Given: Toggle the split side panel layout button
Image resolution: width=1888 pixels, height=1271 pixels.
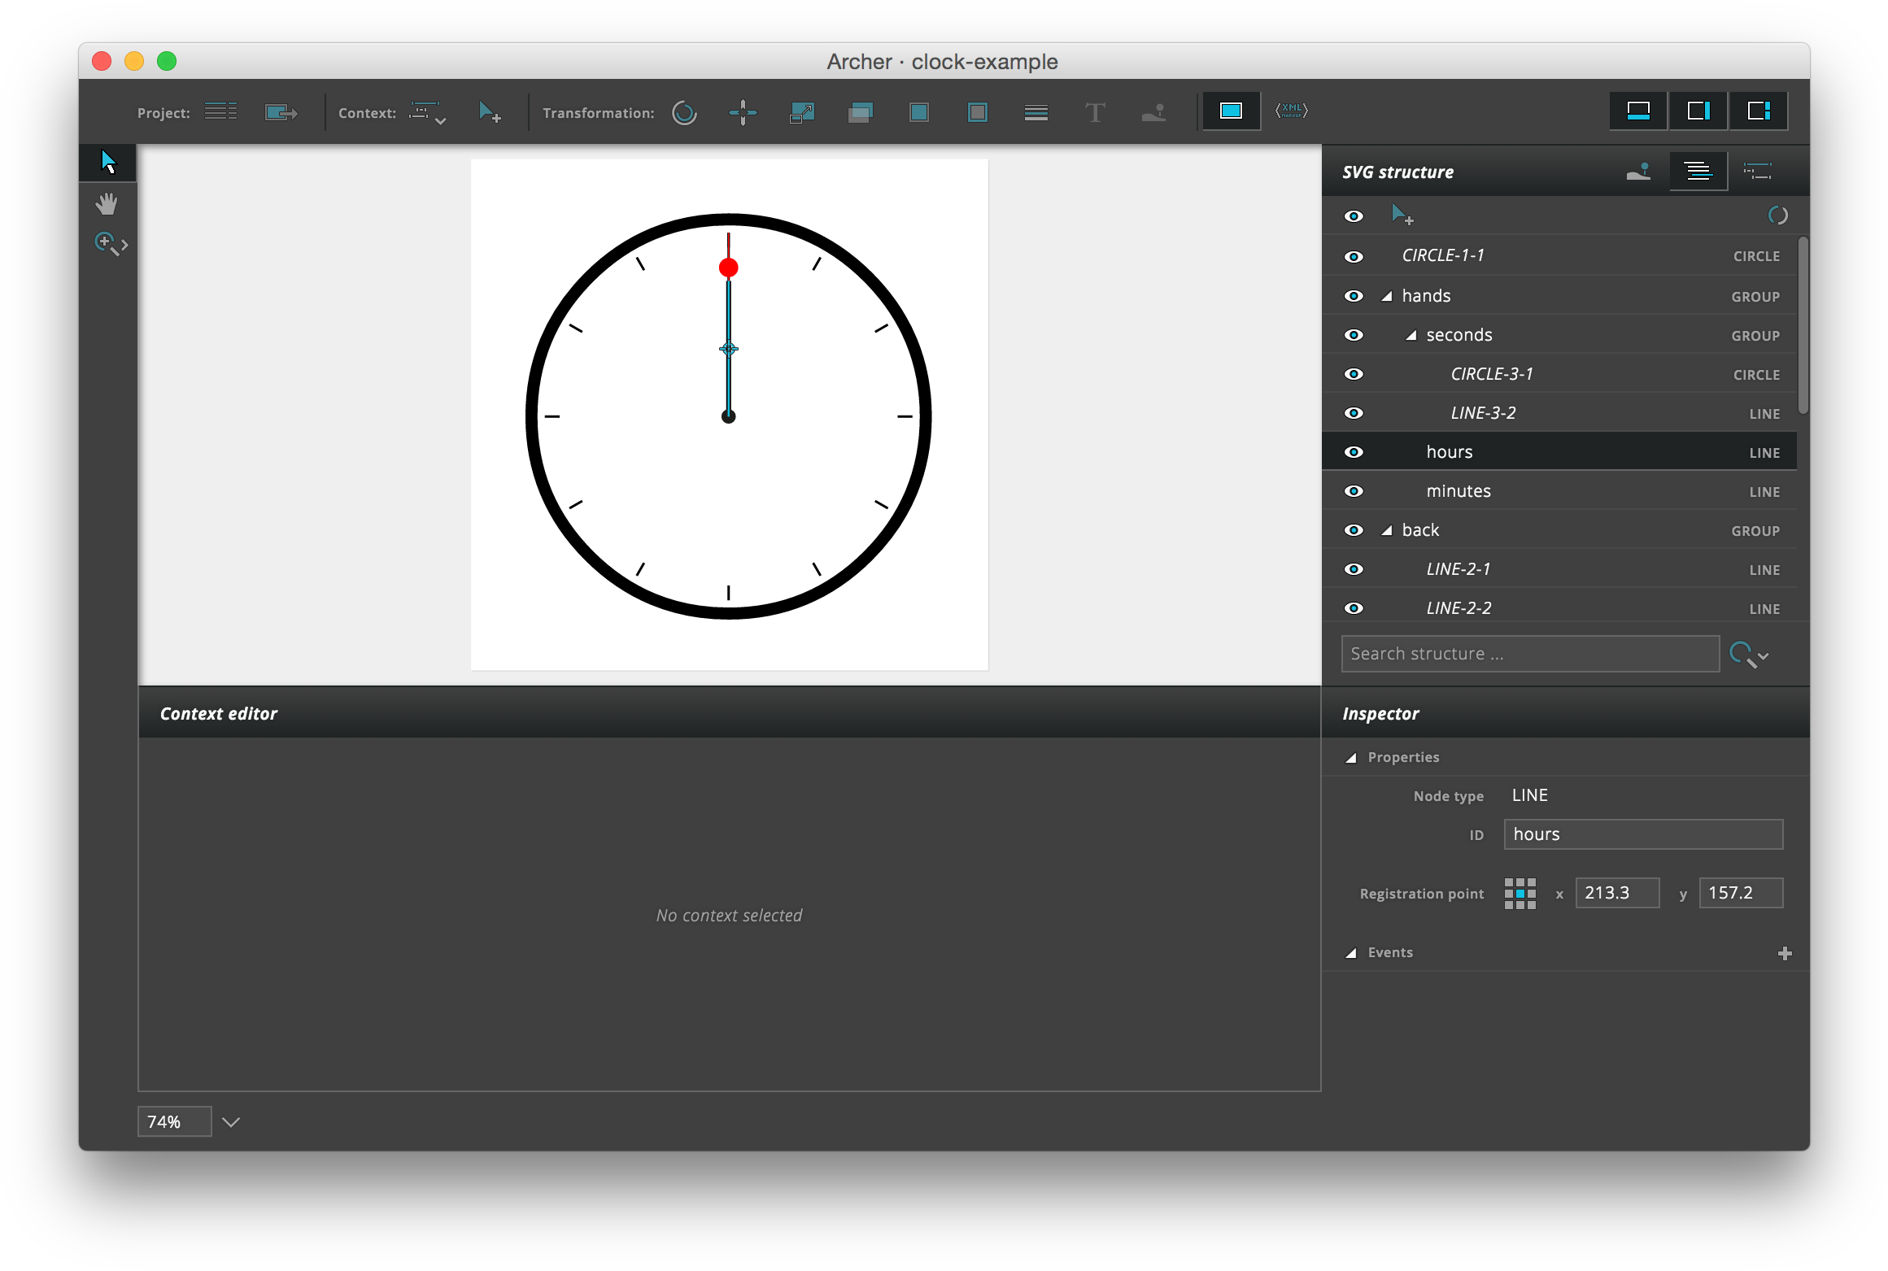Looking at the screenshot, I should (x=1759, y=111).
